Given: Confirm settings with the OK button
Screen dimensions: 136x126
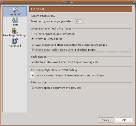Looking at the screenshot, I should pos(124,120).
